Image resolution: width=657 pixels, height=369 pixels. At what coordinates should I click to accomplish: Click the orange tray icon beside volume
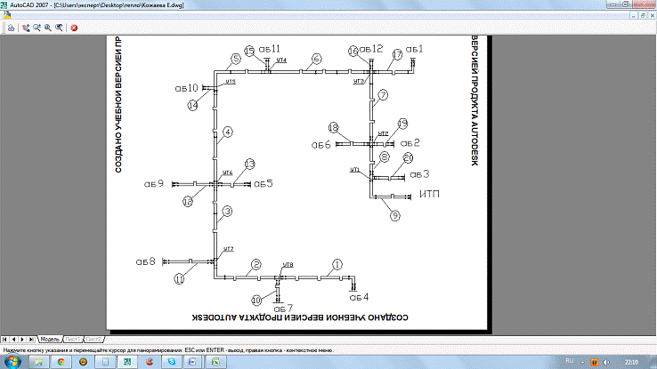594,362
